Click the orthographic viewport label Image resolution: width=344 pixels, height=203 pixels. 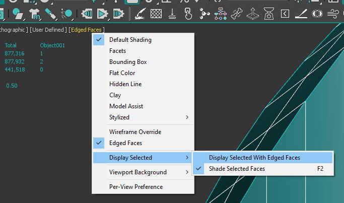[14, 30]
